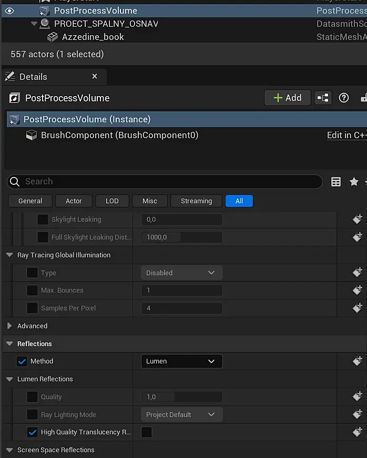
Task: Open the property matrix table view icon
Action: pyautogui.click(x=336, y=182)
